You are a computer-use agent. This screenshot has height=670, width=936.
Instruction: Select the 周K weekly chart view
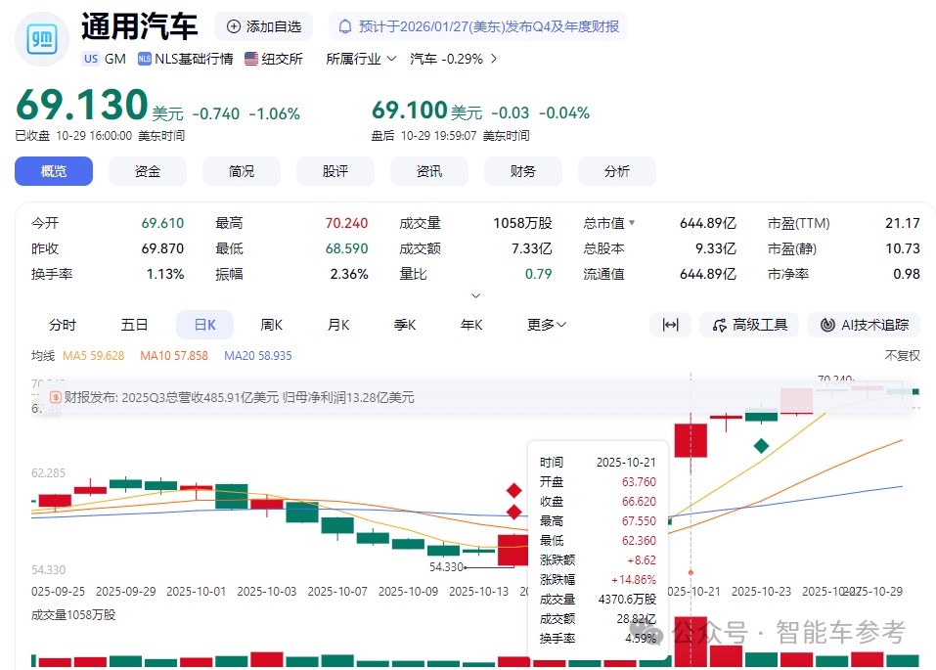pos(271,324)
